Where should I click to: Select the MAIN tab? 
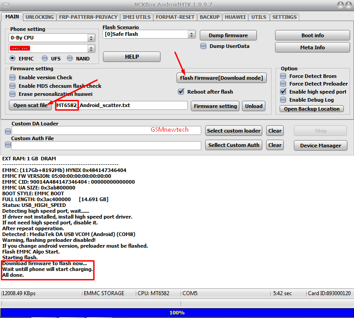coord(12,17)
